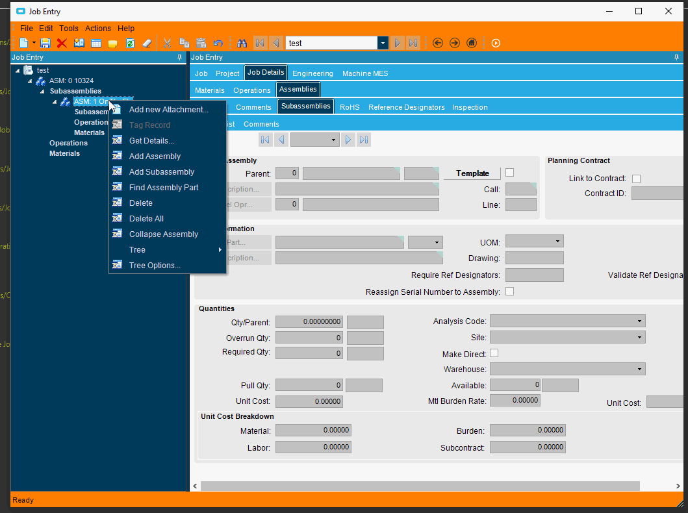Click the assembly icon beside ASM: 0 10324
Viewport: 688px width, 513px height.
pyautogui.click(x=40, y=81)
